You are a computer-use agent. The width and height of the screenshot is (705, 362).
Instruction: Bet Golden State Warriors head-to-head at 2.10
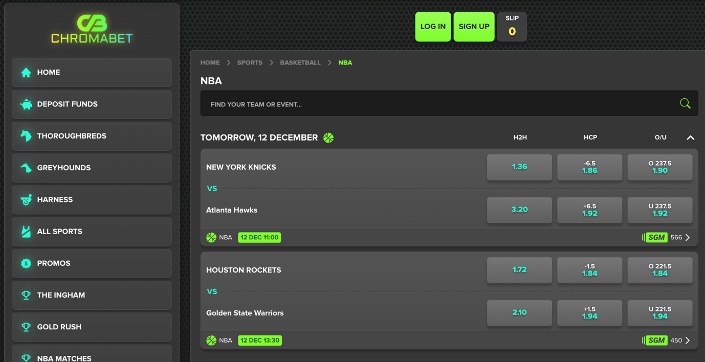pyautogui.click(x=519, y=313)
